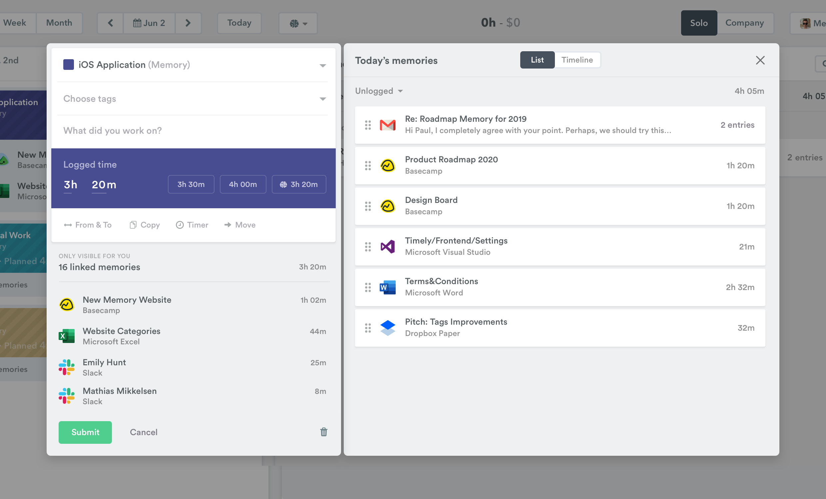Screen dimensions: 826x499
Task: Click the Visual Studio icon on Timely/Frontend/Settings
Action: tap(388, 247)
